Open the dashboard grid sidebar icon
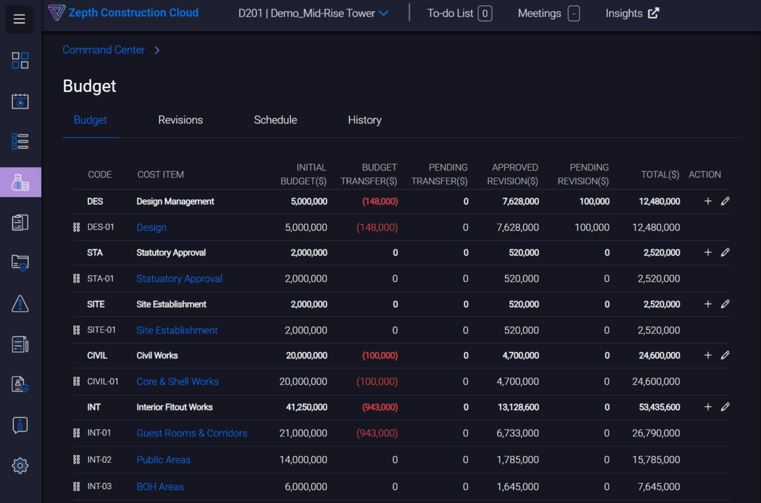 (20, 61)
